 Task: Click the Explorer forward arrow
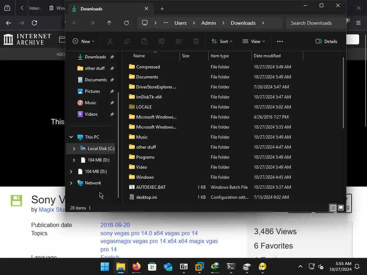[92, 23]
